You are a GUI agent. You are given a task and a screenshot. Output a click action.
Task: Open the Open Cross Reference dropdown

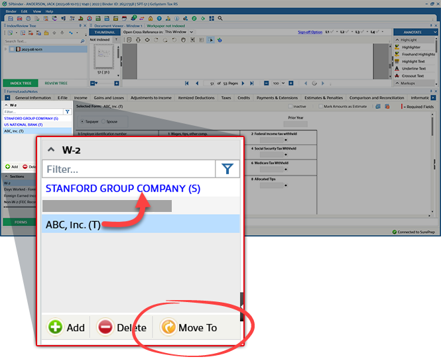click(191, 32)
